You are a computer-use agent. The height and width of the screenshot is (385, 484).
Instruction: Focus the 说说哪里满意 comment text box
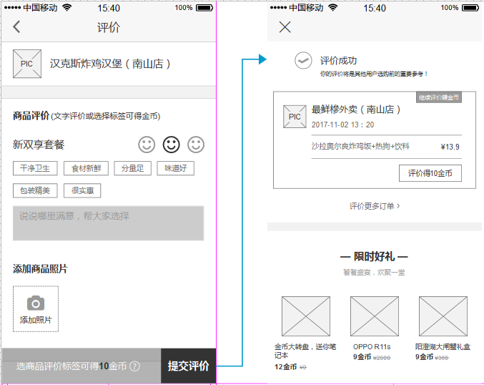(x=109, y=223)
